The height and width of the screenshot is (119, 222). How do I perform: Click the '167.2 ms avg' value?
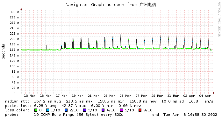click(x=47, y=101)
